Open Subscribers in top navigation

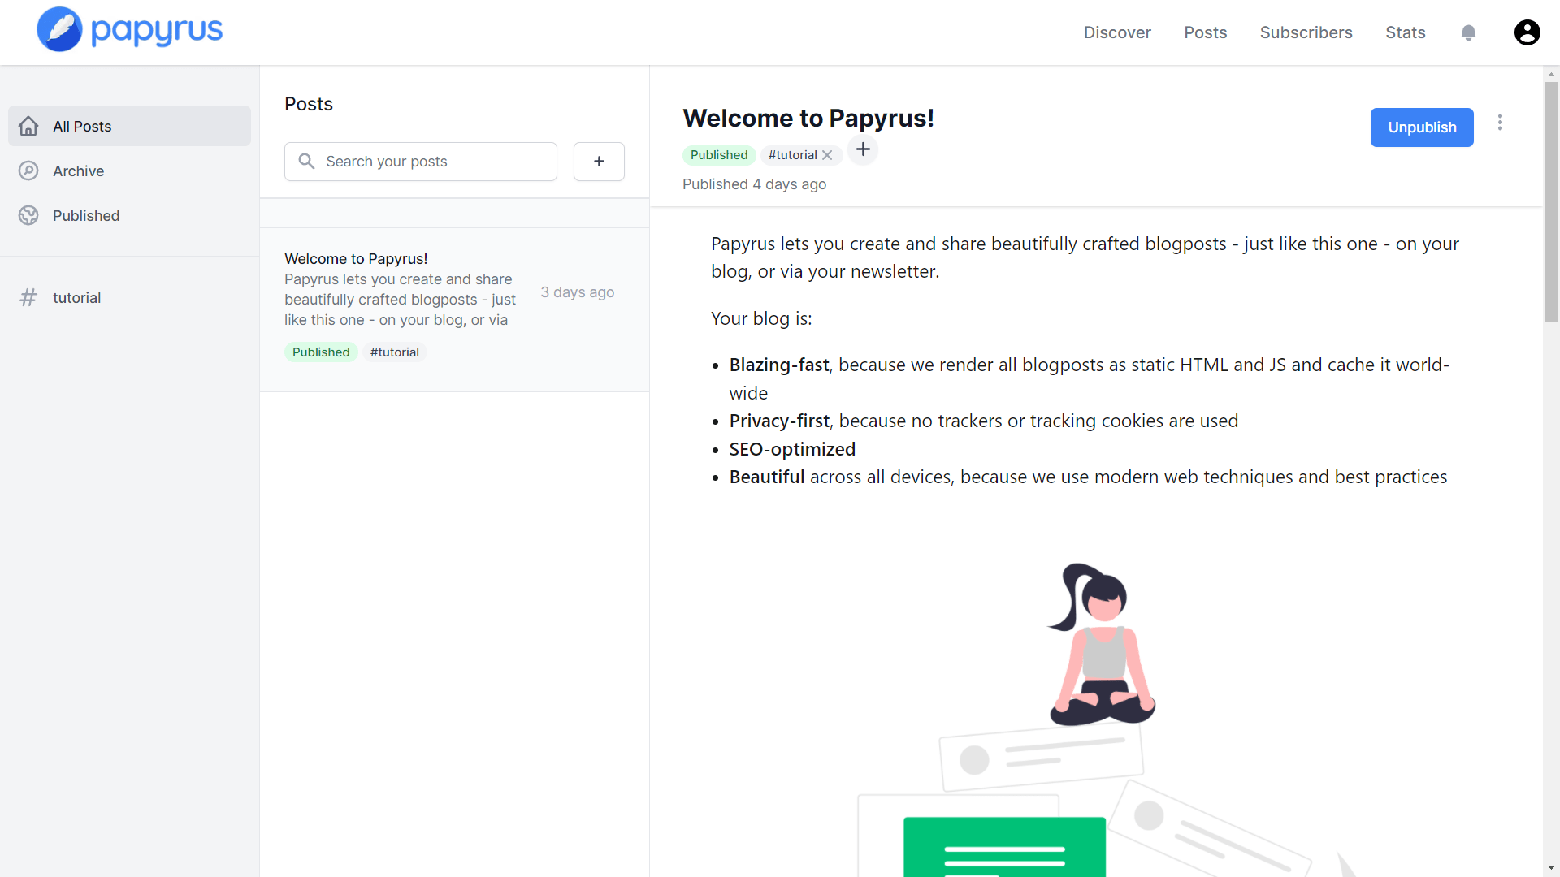point(1306,32)
